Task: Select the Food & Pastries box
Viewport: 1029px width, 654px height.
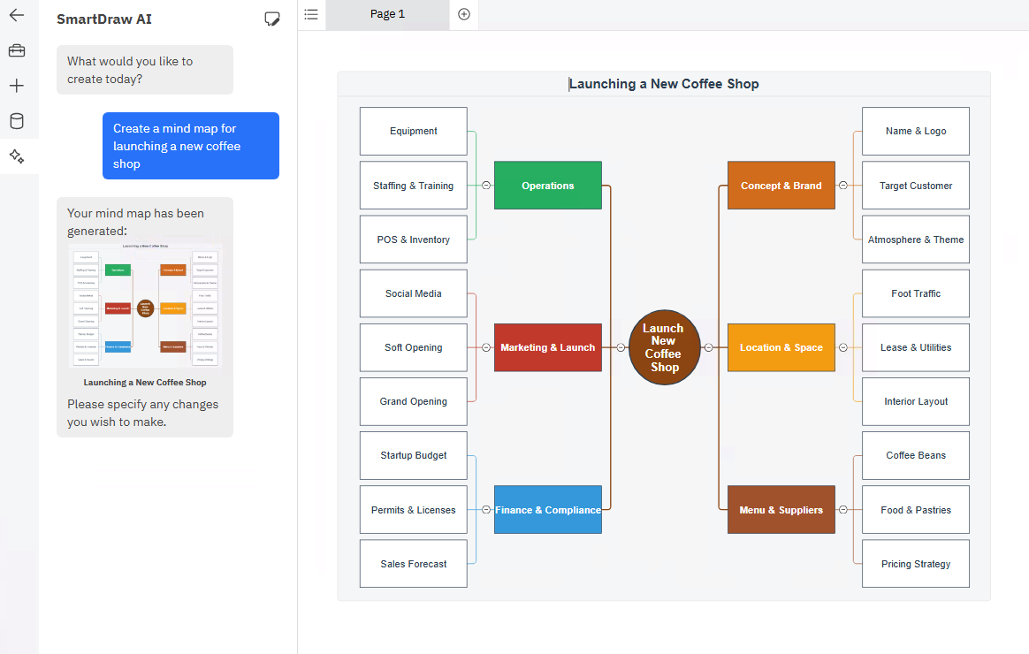Action: point(916,510)
